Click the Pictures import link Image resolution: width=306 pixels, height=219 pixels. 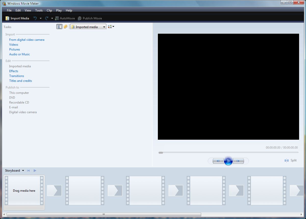15,49
